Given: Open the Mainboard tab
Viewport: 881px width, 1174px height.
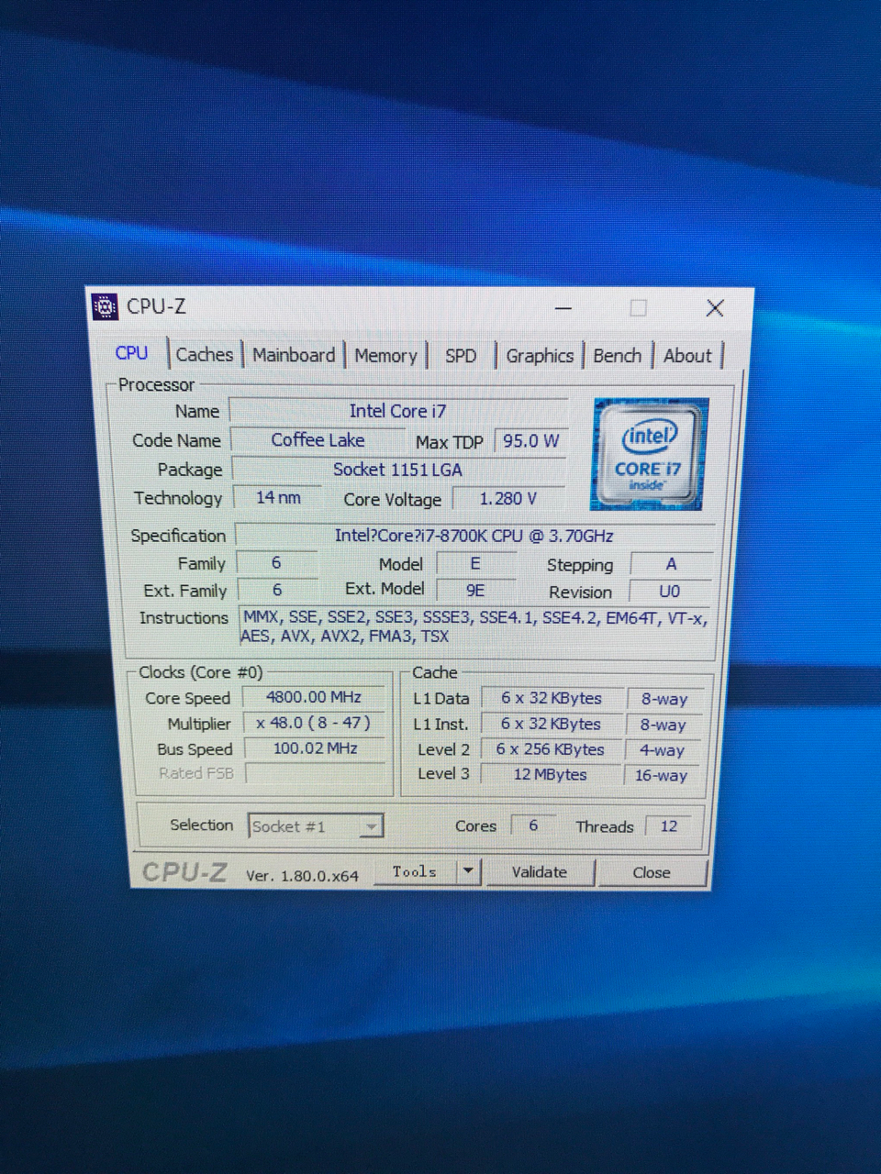Looking at the screenshot, I should 293,355.
